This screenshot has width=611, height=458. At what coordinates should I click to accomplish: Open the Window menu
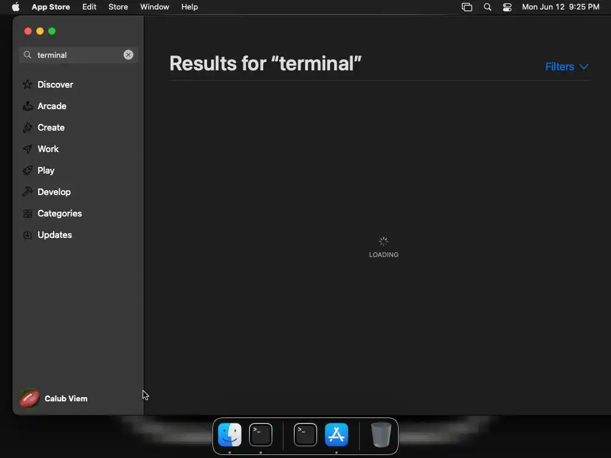pyautogui.click(x=155, y=7)
